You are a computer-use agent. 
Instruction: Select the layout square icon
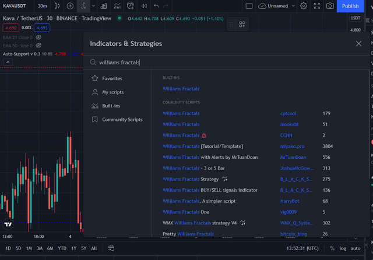(249, 6)
